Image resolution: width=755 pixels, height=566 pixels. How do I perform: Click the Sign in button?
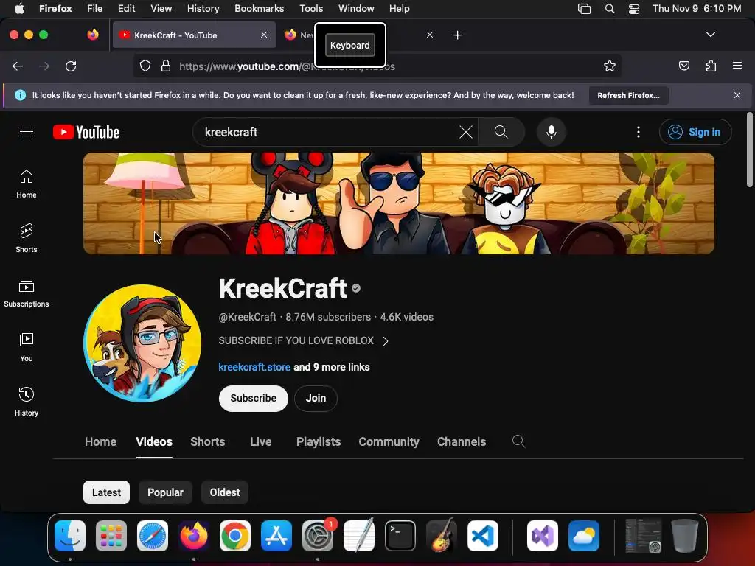click(x=695, y=132)
